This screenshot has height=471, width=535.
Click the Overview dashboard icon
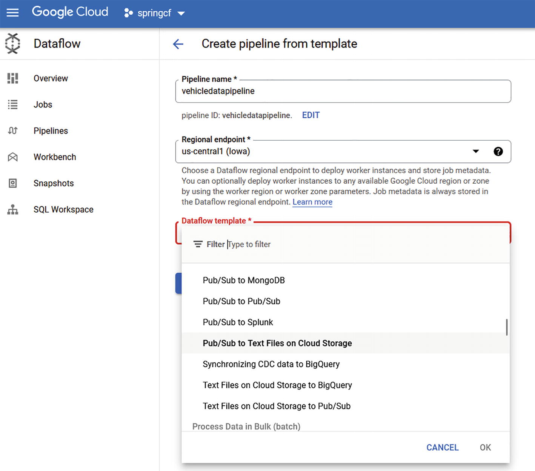coord(12,78)
